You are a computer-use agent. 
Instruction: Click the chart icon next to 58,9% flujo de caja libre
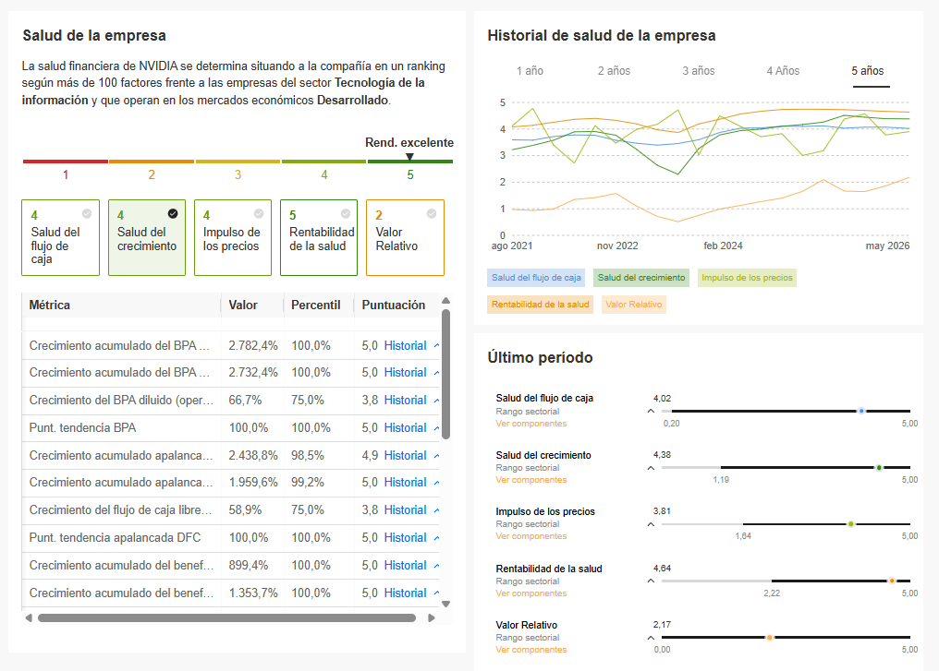tap(436, 510)
